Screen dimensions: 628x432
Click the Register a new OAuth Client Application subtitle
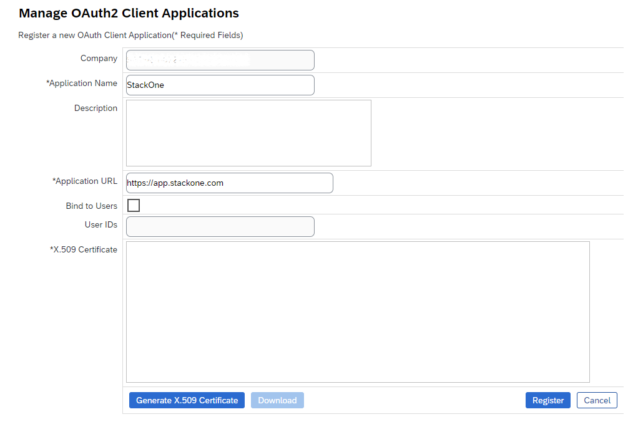pos(130,36)
